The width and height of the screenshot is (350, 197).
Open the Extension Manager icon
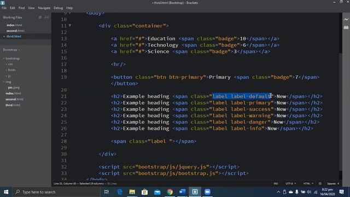point(346,27)
